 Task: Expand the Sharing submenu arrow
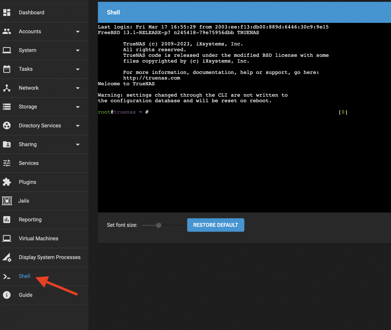coord(78,145)
